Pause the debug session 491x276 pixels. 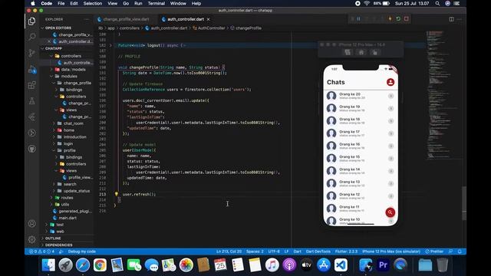pyautogui.click(x=359, y=18)
